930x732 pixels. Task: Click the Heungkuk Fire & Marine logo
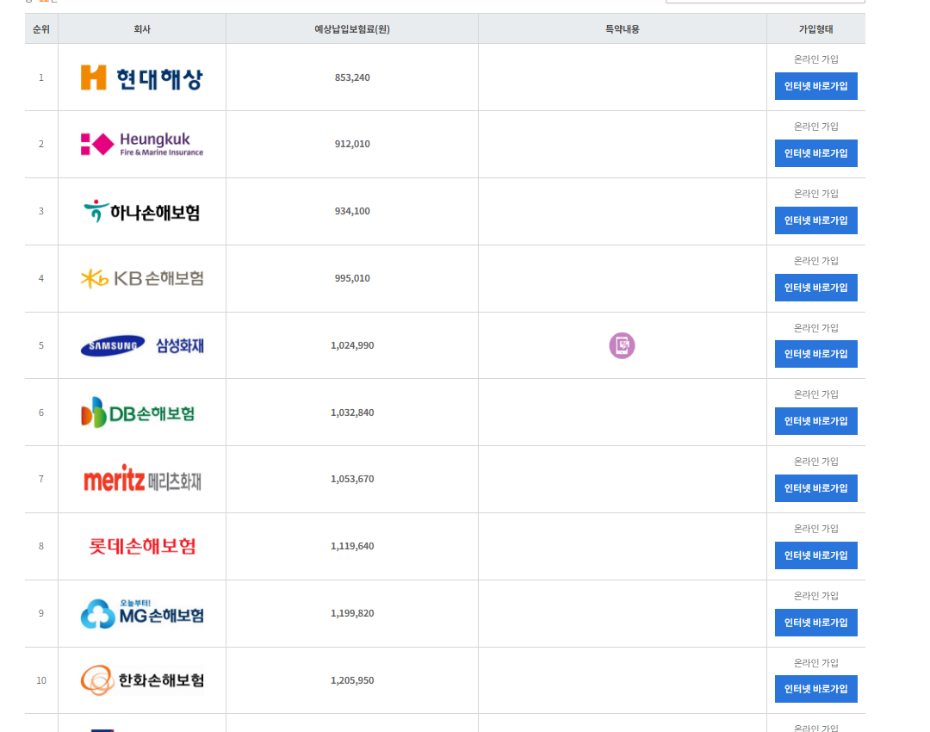coord(142,144)
